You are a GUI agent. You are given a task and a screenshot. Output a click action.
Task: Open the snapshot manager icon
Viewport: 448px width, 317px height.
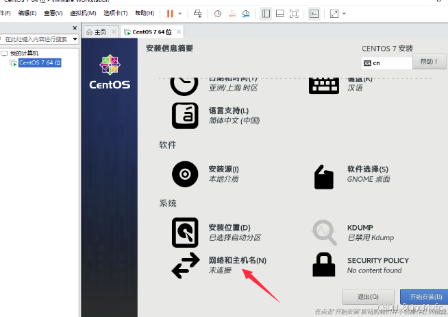click(246, 14)
